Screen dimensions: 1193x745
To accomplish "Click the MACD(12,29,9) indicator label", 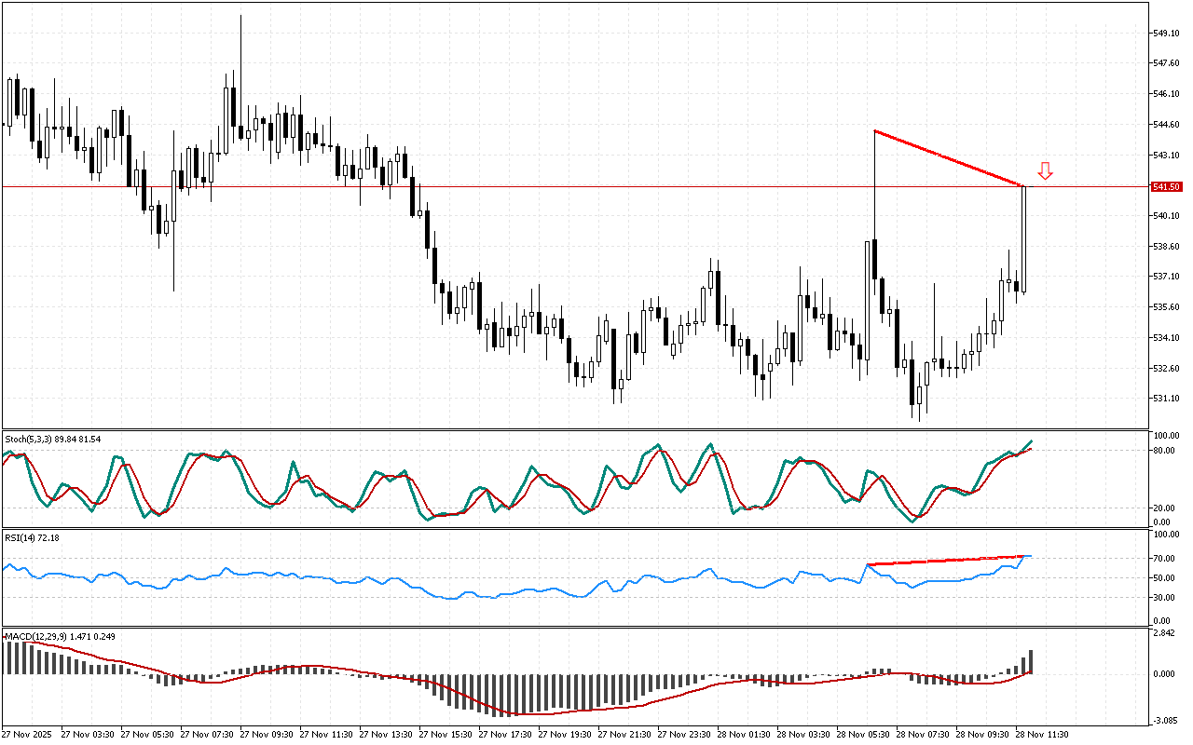I will 62,636.
